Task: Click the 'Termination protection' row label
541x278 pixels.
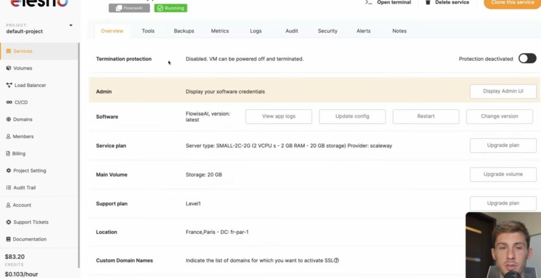Action: click(x=124, y=59)
